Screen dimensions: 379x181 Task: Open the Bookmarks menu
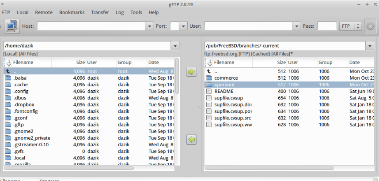point(72,12)
